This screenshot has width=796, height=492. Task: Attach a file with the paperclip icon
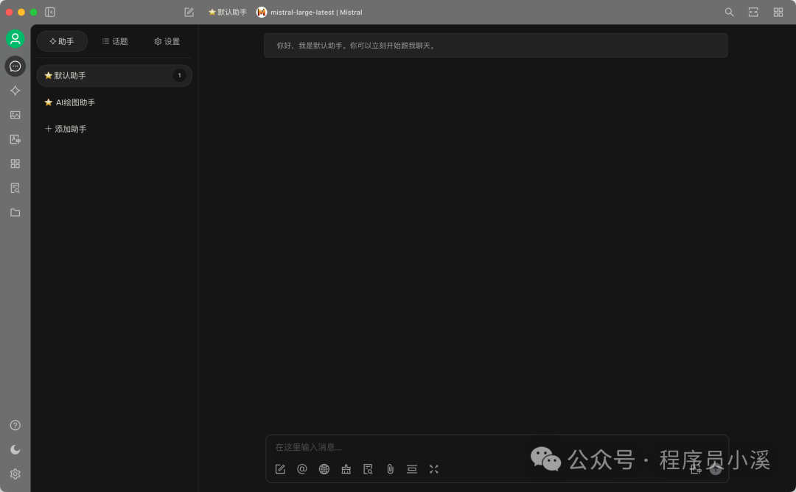(x=390, y=468)
